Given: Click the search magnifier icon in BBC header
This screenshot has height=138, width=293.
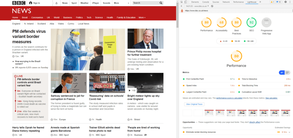Looking at the screenshot, I should point(161,3).
